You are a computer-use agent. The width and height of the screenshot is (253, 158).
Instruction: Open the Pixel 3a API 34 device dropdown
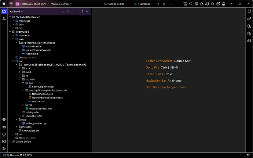116,4
